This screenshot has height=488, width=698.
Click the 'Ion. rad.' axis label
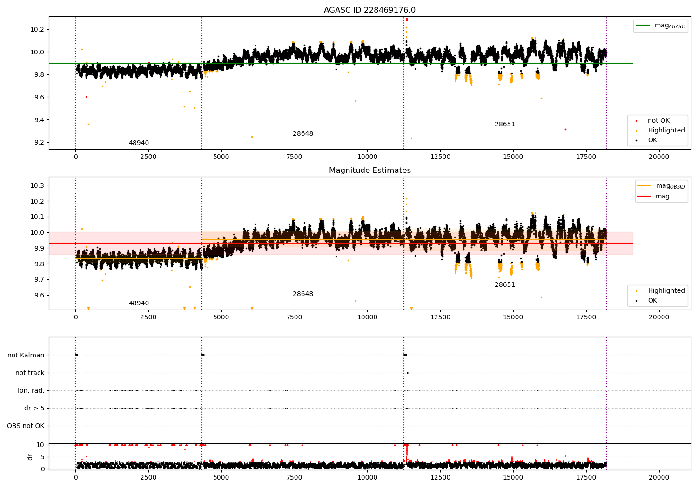[31, 391]
